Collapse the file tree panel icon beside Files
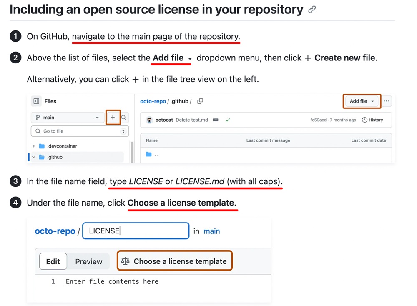 tap(36, 101)
